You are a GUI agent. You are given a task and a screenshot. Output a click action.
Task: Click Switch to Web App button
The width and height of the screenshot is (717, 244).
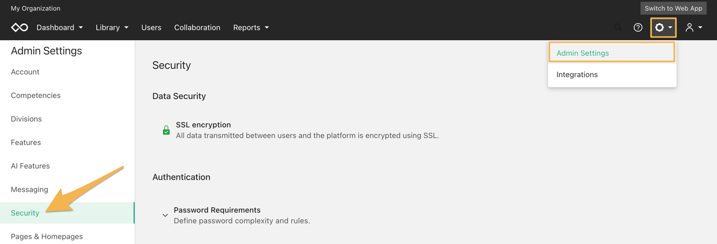click(x=673, y=8)
